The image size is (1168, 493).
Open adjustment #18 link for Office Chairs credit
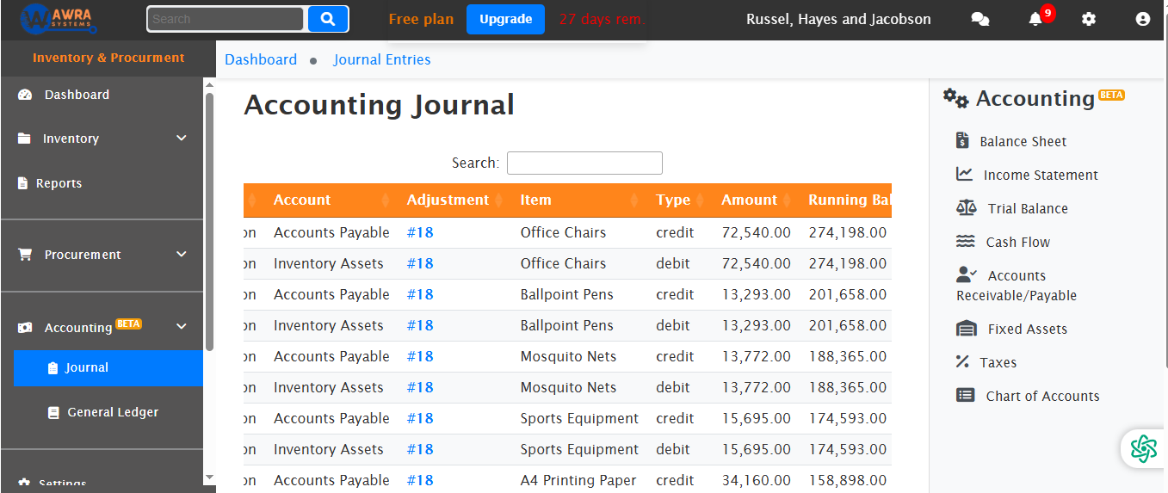[420, 232]
